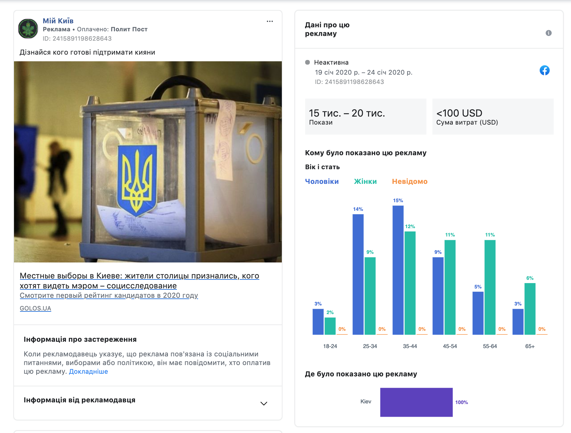Image resolution: width=571 pixels, height=433 pixels.
Task: Click the gray Неактивна status dot
Action: [307, 62]
